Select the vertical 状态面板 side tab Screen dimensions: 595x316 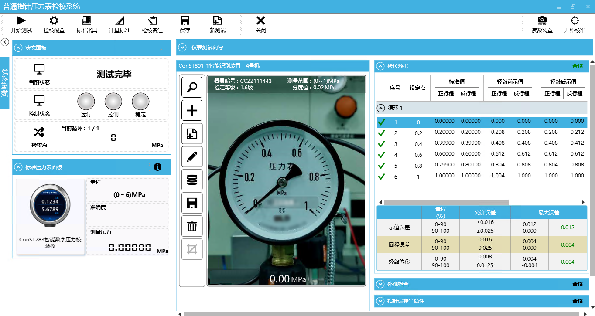point(5,83)
